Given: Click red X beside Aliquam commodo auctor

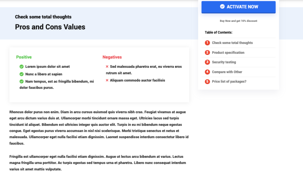Looking at the screenshot, I should click(107, 80).
